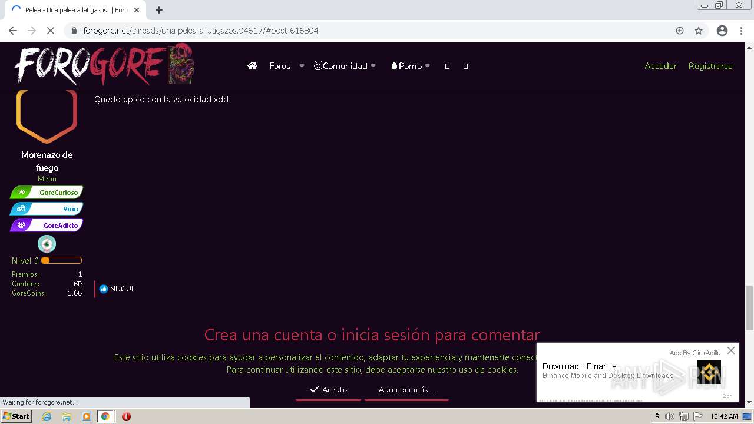Click the taskbar clock showing 10:42 AM
The height and width of the screenshot is (424, 754).
coord(724,416)
